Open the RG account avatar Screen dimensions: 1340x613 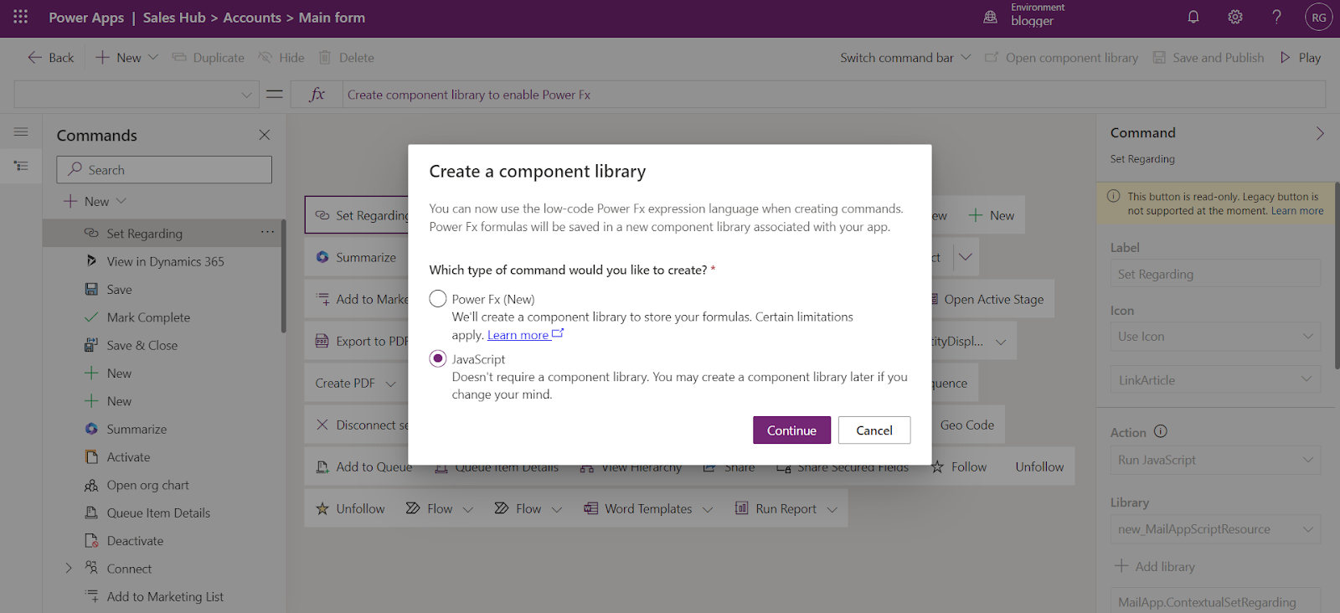(1318, 17)
